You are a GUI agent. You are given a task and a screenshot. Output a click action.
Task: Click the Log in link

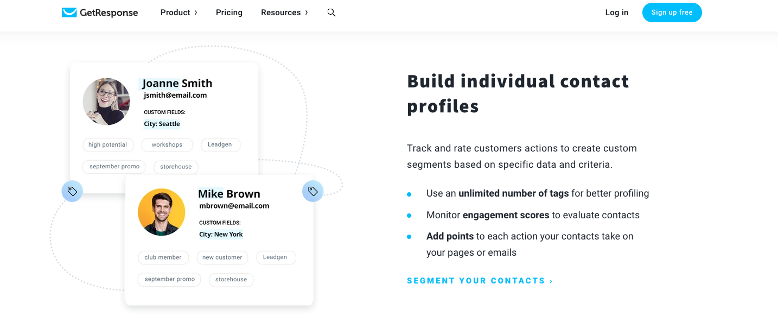point(617,12)
